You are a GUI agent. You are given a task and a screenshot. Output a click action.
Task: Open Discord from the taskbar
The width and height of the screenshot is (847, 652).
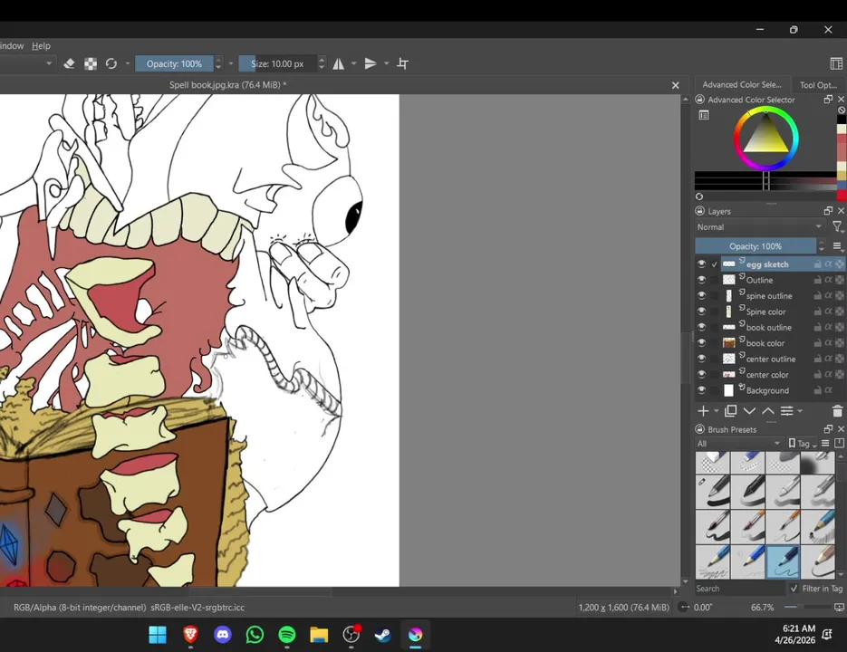tap(223, 634)
